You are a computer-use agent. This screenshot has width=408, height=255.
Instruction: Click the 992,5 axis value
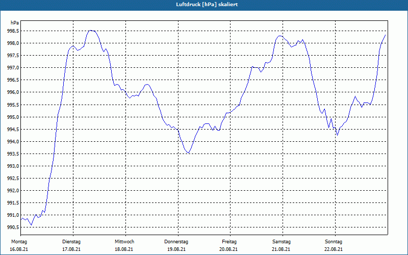(x=12, y=178)
